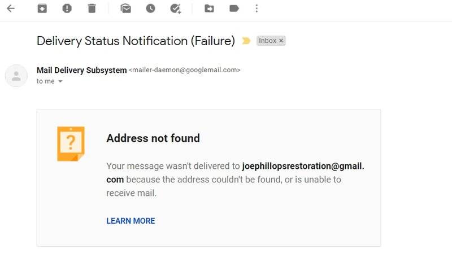Click the joephillopsrestoration@gmail.com address

point(235,173)
